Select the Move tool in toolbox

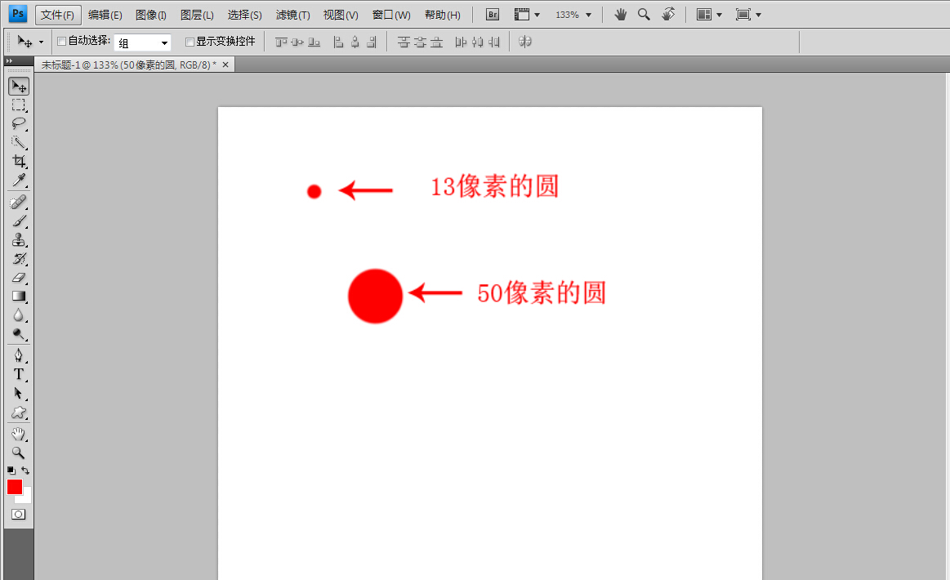19,86
